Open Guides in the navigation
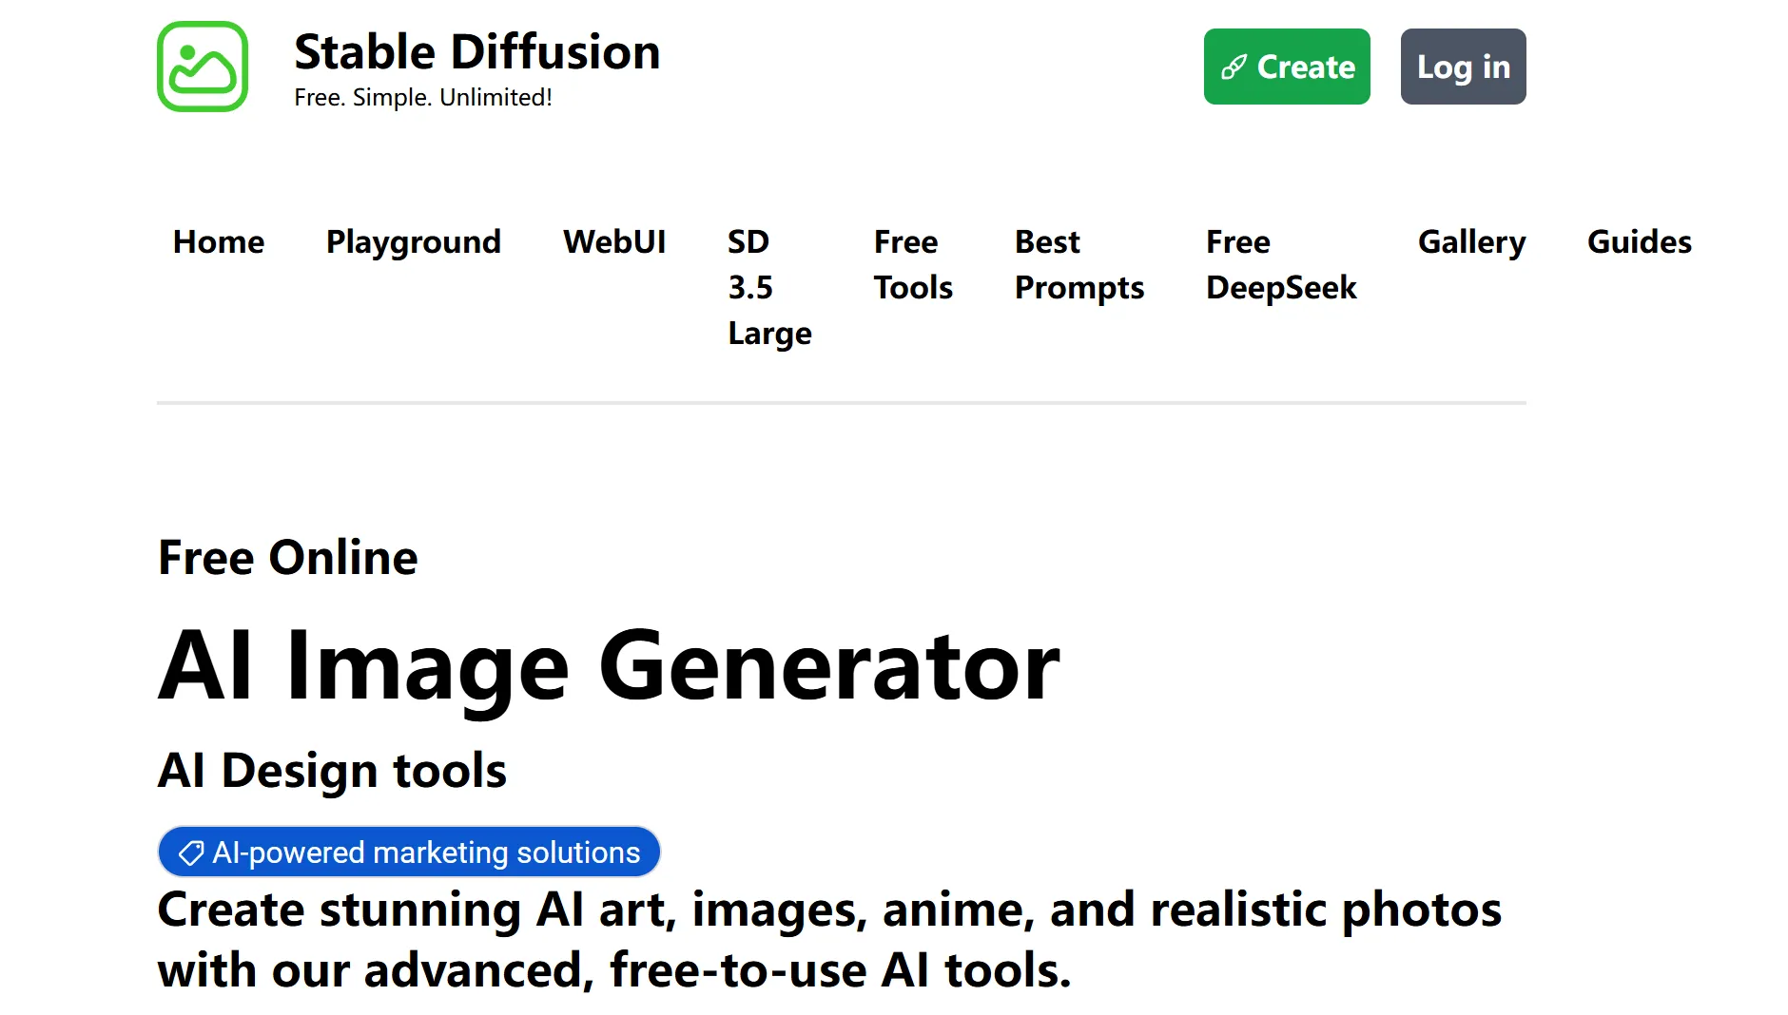The width and height of the screenshot is (1788, 1015). pyautogui.click(x=1640, y=241)
